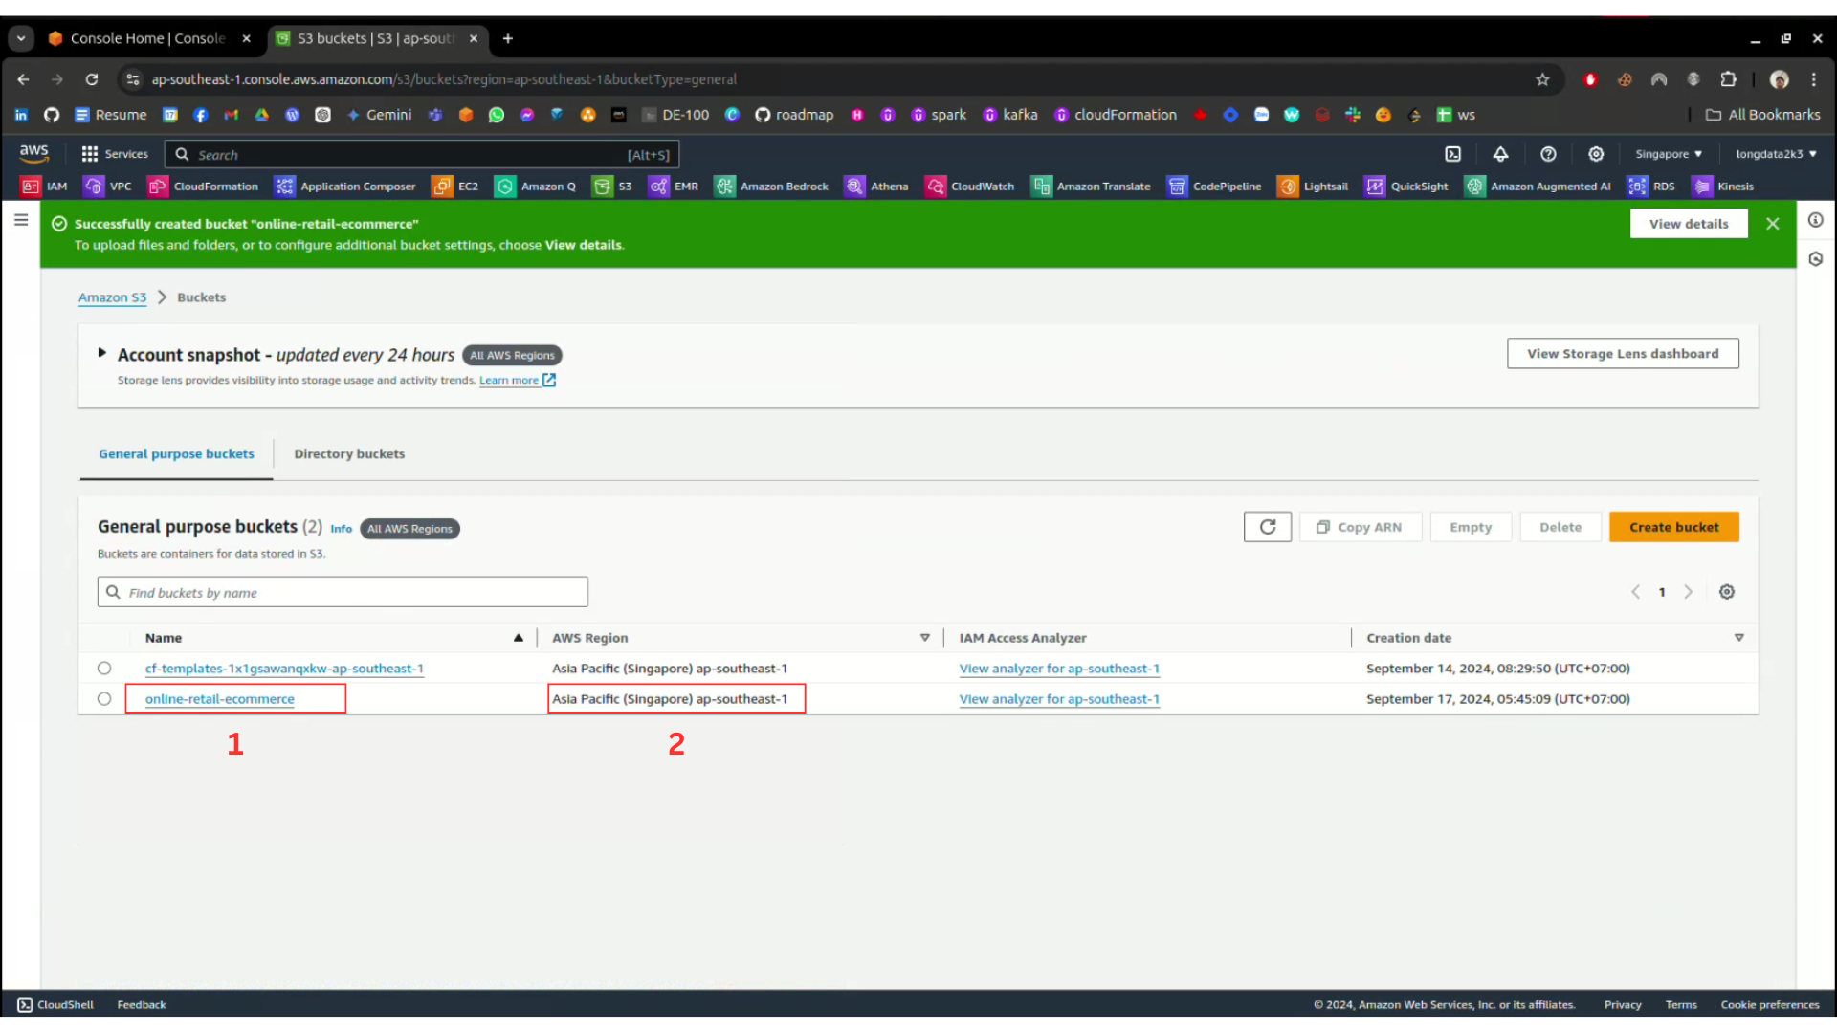Screen dimensions: 1837x1033
Task: Switch to the Console Home browser tab
Action: coord(147,38)
